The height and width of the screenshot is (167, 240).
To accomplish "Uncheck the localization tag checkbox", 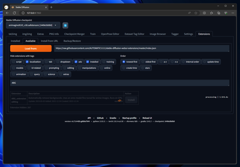I will [27, 62].
